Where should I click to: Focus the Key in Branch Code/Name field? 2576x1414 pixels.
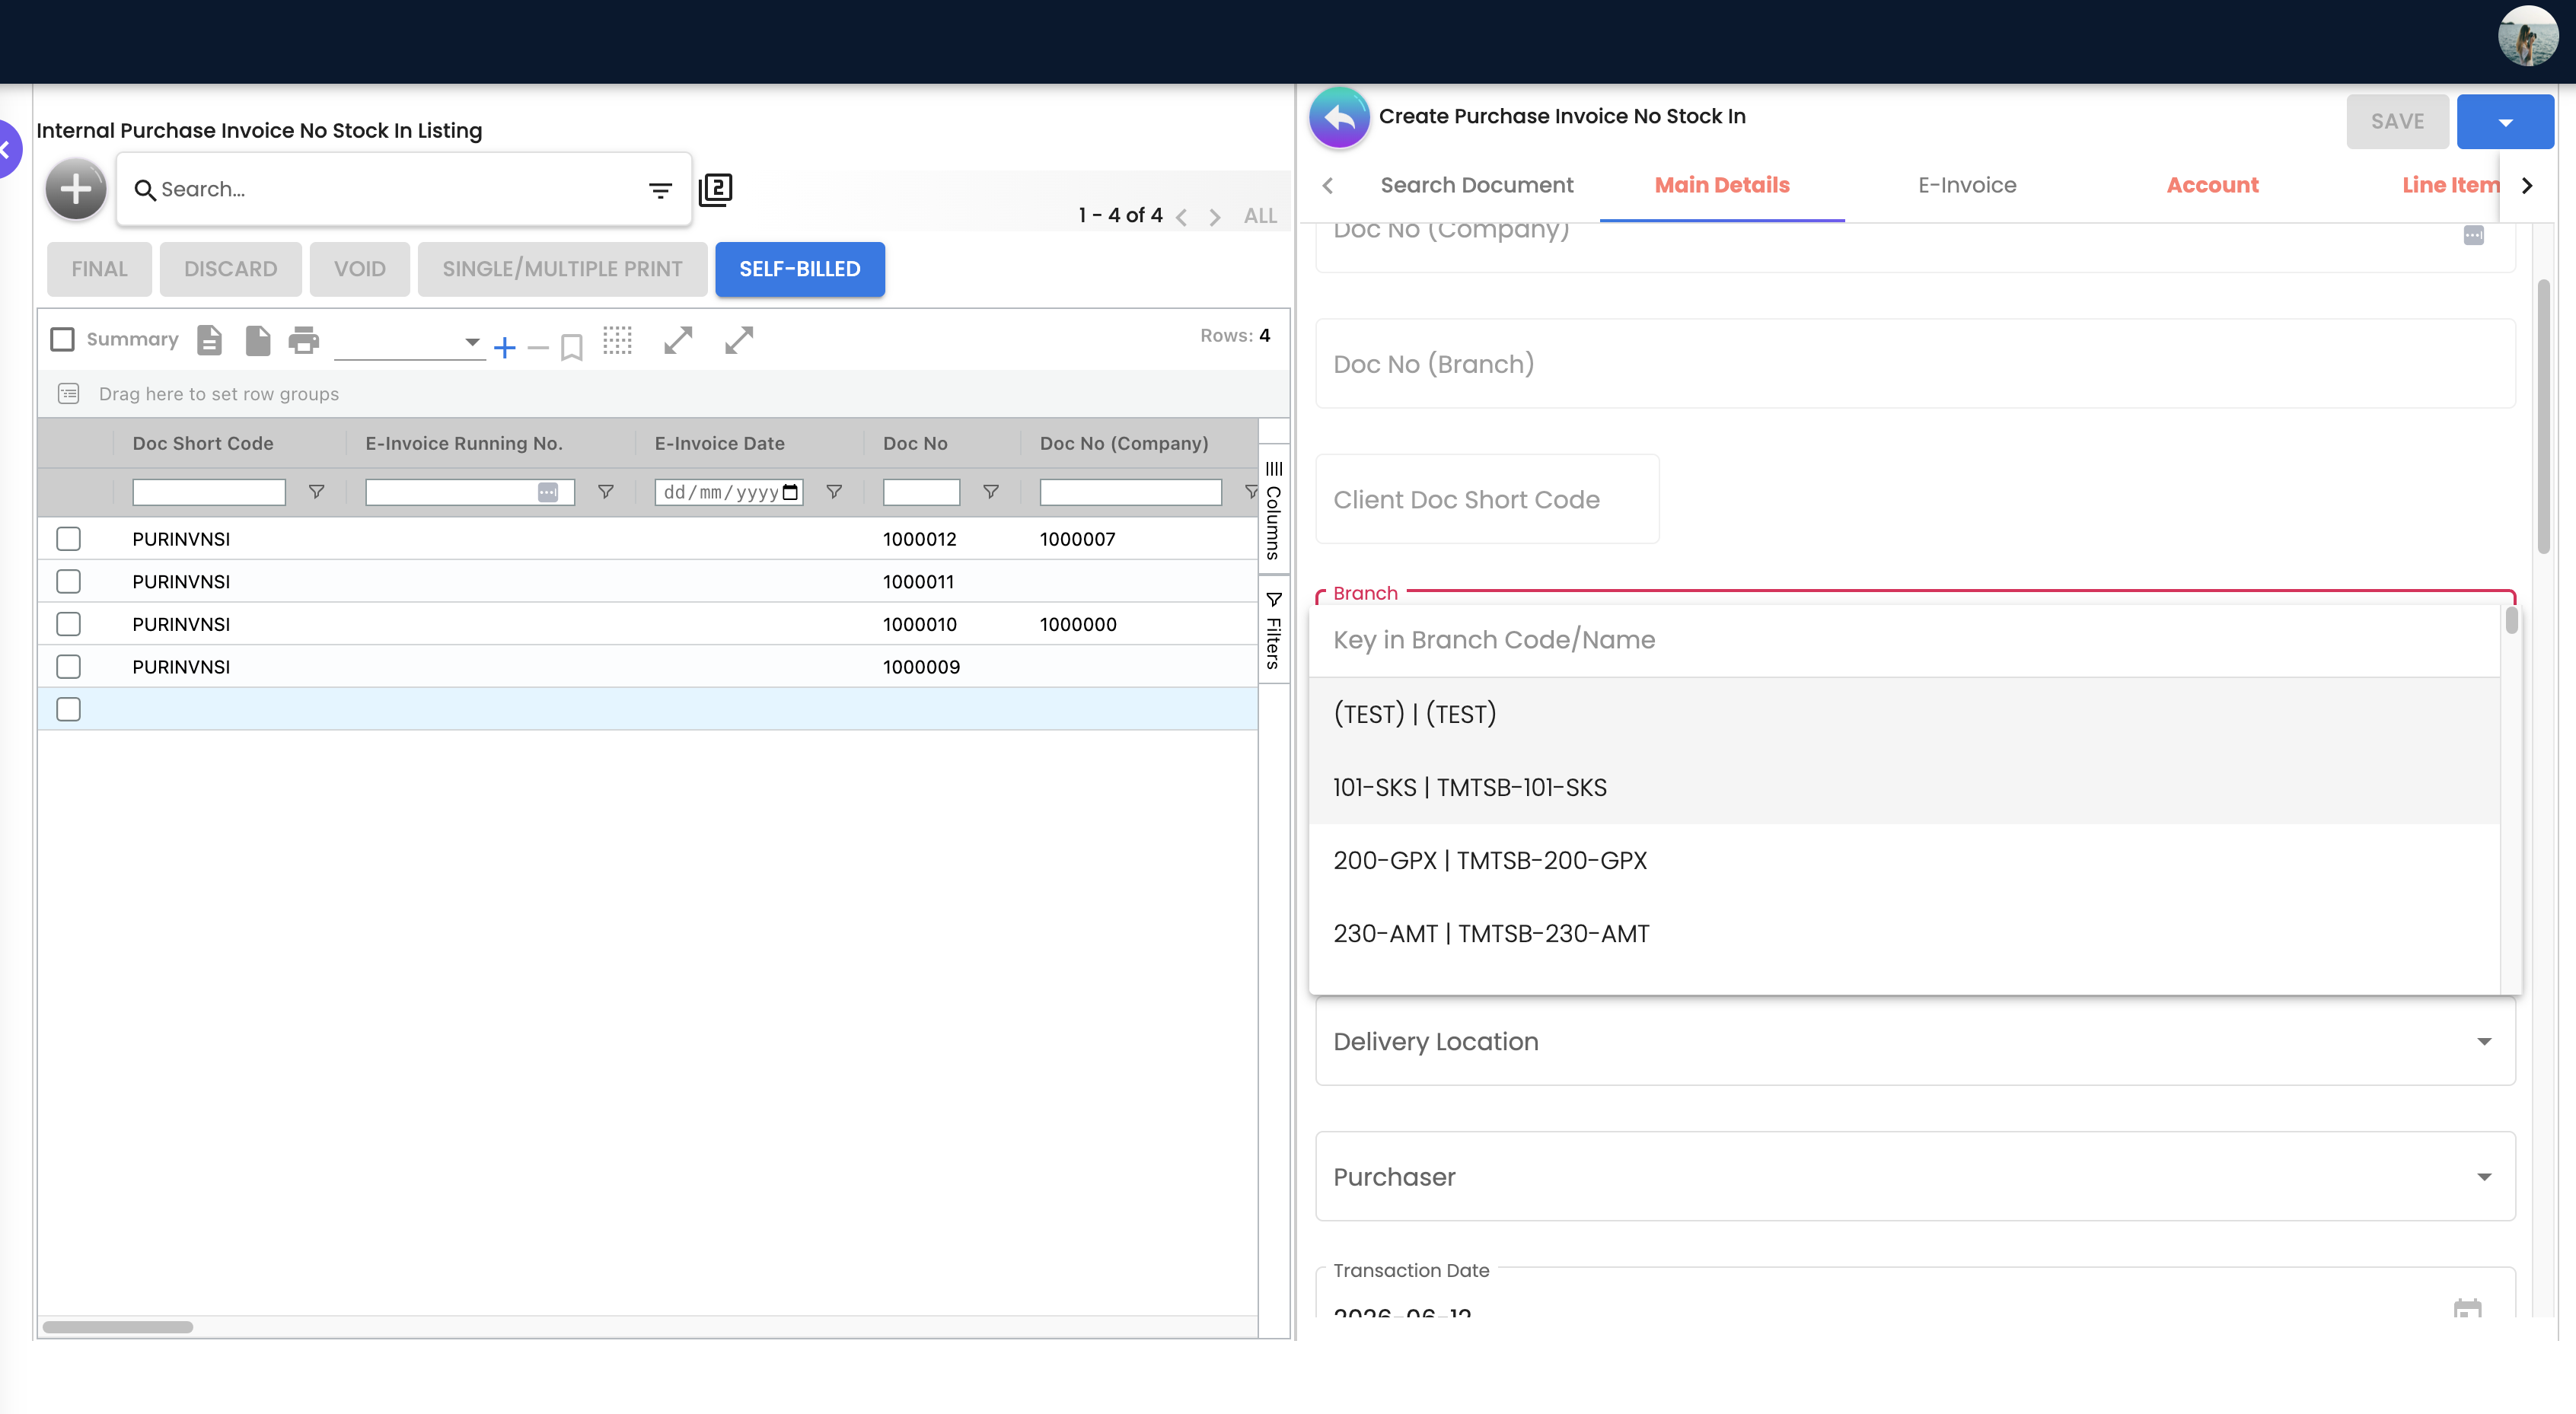(1904, 640)
